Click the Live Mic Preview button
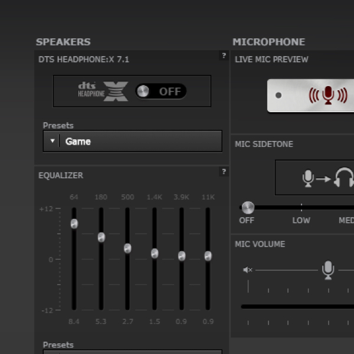This screenshot has width=354, height=354. click(311, 96)
